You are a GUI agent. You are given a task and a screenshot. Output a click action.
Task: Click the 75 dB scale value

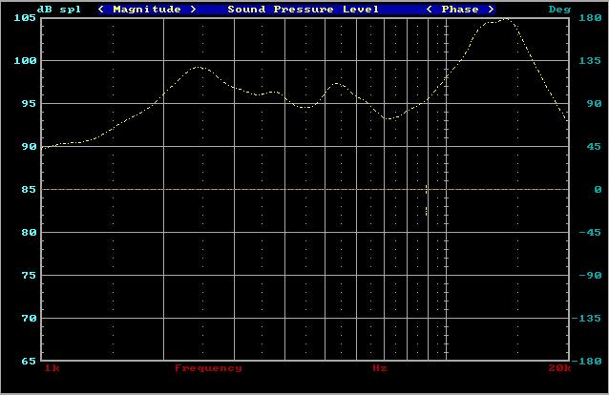30,275
